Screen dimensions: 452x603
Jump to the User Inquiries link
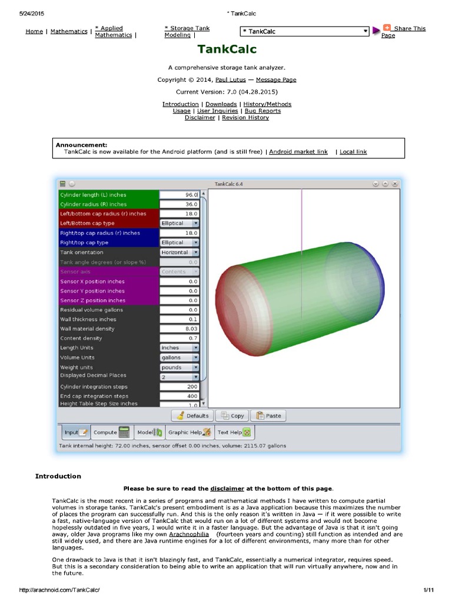218,111
